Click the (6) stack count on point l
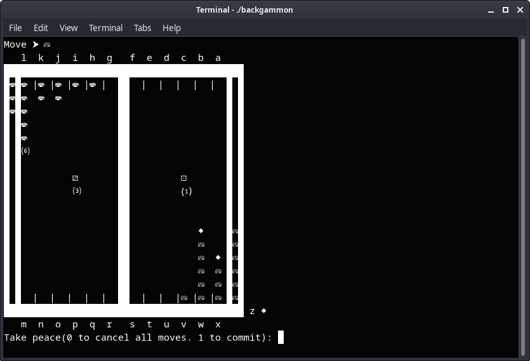Screen dimensions: 530x361 25,151
